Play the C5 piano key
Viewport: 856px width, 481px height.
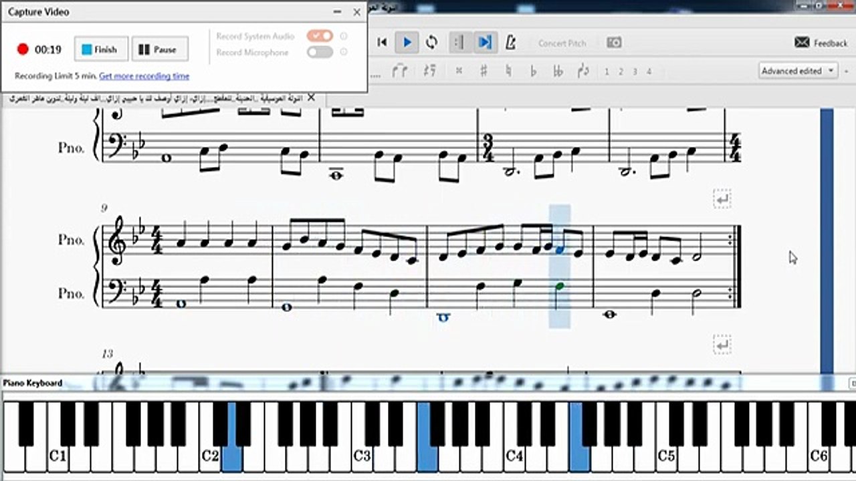(665, 457)
